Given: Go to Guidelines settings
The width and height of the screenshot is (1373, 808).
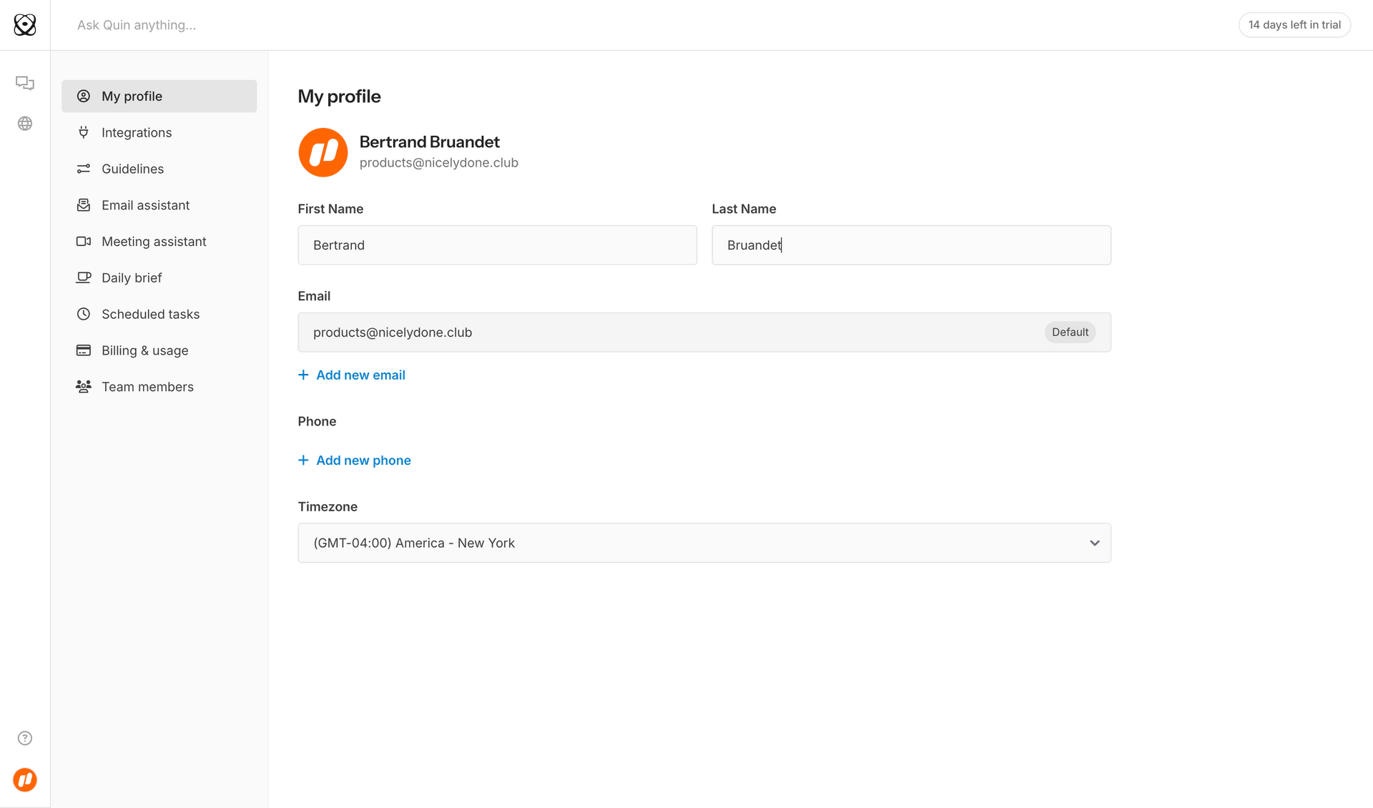Looking at the screenshot, I should [132, 169].
